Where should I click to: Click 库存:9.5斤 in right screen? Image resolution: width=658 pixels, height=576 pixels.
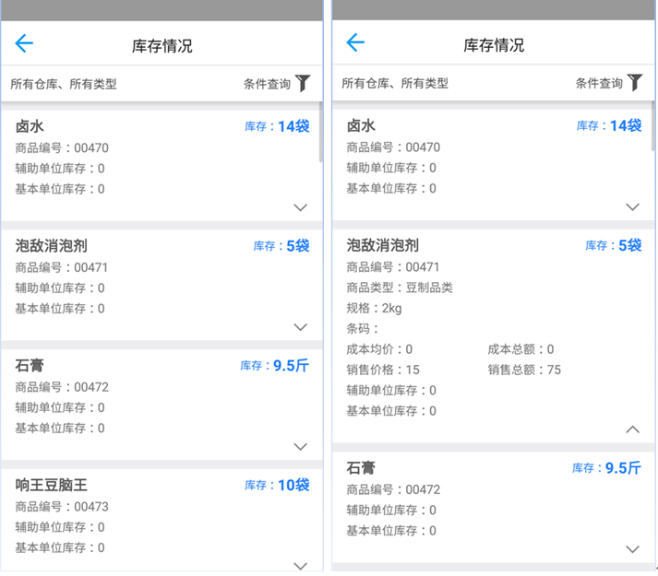pyautogui.click(x=606, y=468)
